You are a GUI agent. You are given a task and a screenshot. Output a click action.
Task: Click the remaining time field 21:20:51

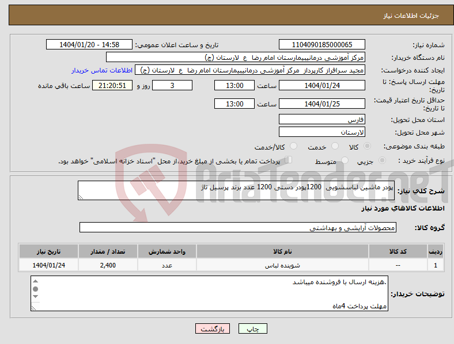(x=112, y=85)
